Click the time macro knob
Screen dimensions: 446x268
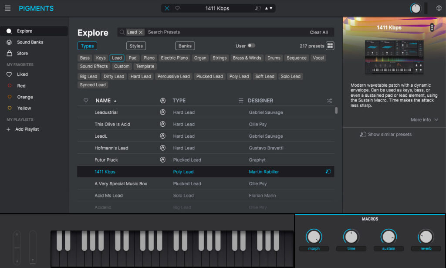[351, 237]
